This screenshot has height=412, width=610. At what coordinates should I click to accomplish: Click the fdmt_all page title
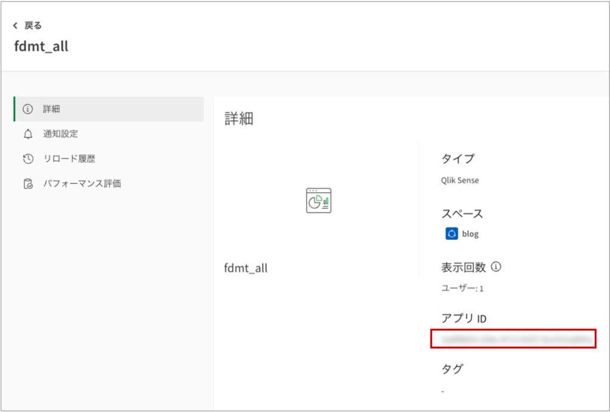41,46
